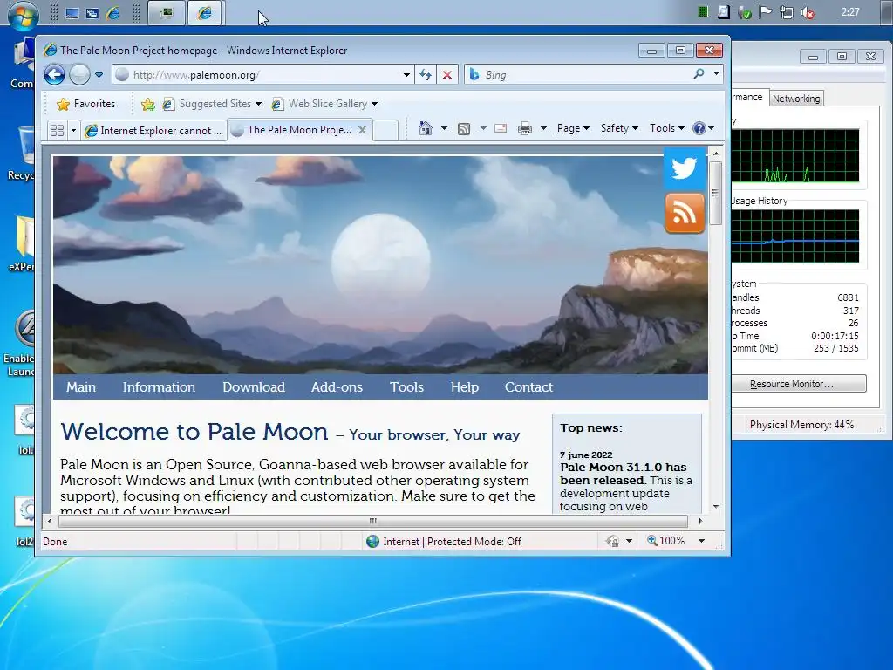
Task: Open the Main nav link
Action: click(81, 386)
